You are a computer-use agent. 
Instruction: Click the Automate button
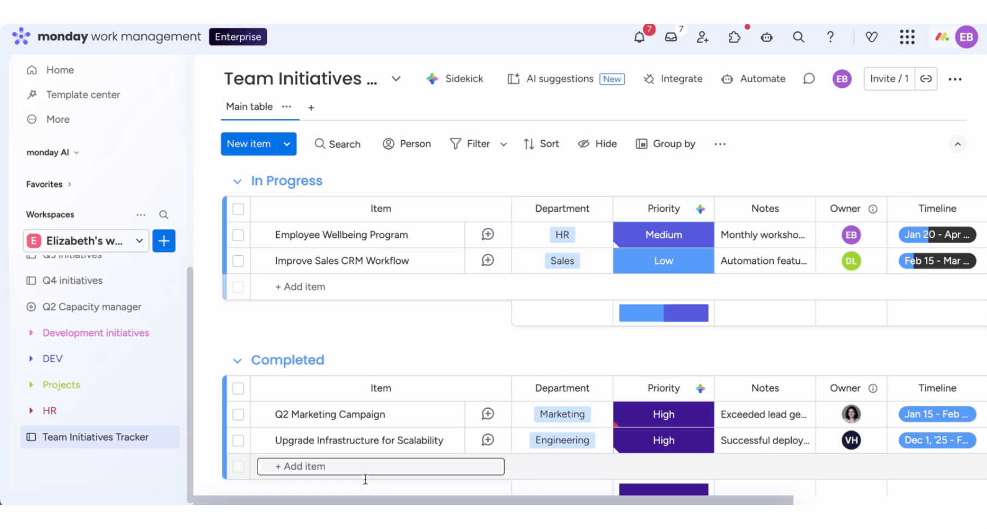[x=753, y=79]
